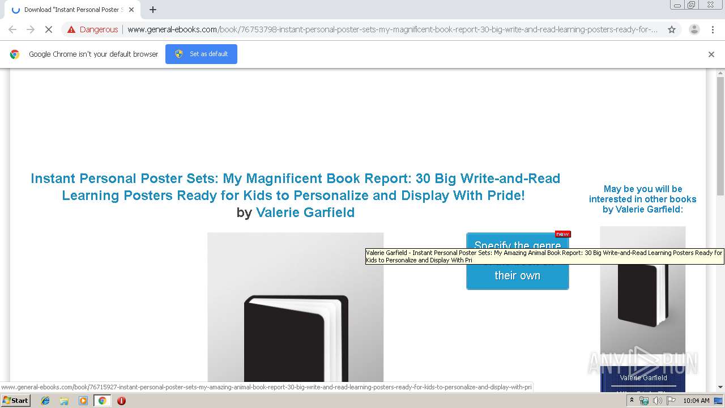Select the Chrome taskbar button
725x408 pixels.
(x=102, y=401)
